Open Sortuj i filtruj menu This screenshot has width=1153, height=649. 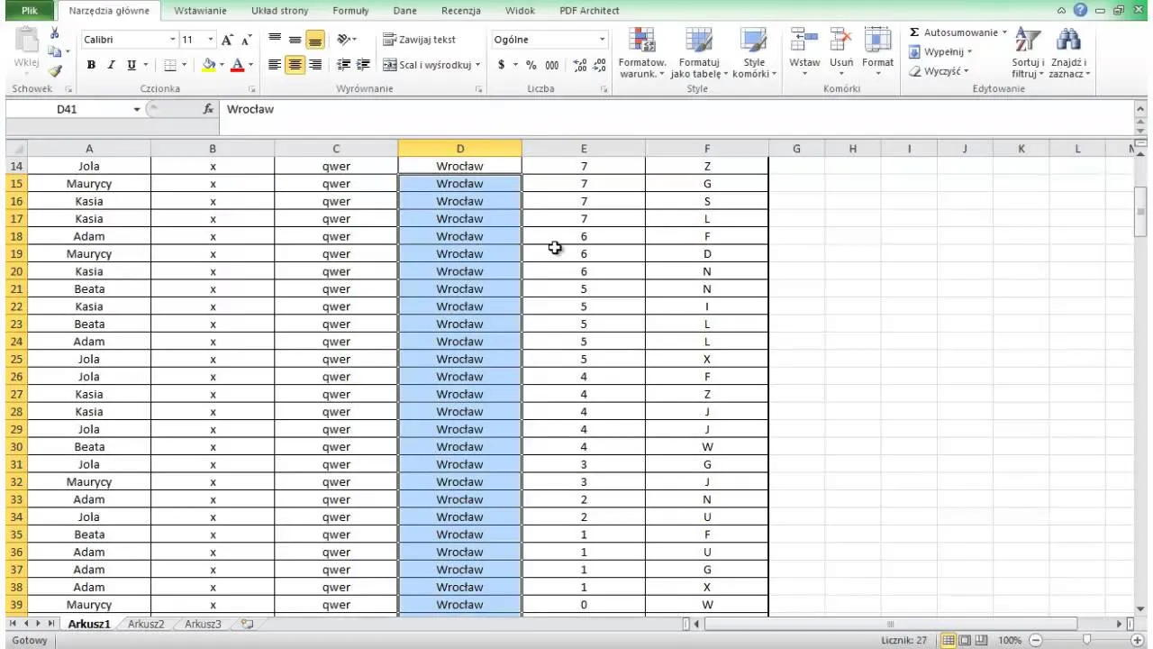coord(1027,52)
